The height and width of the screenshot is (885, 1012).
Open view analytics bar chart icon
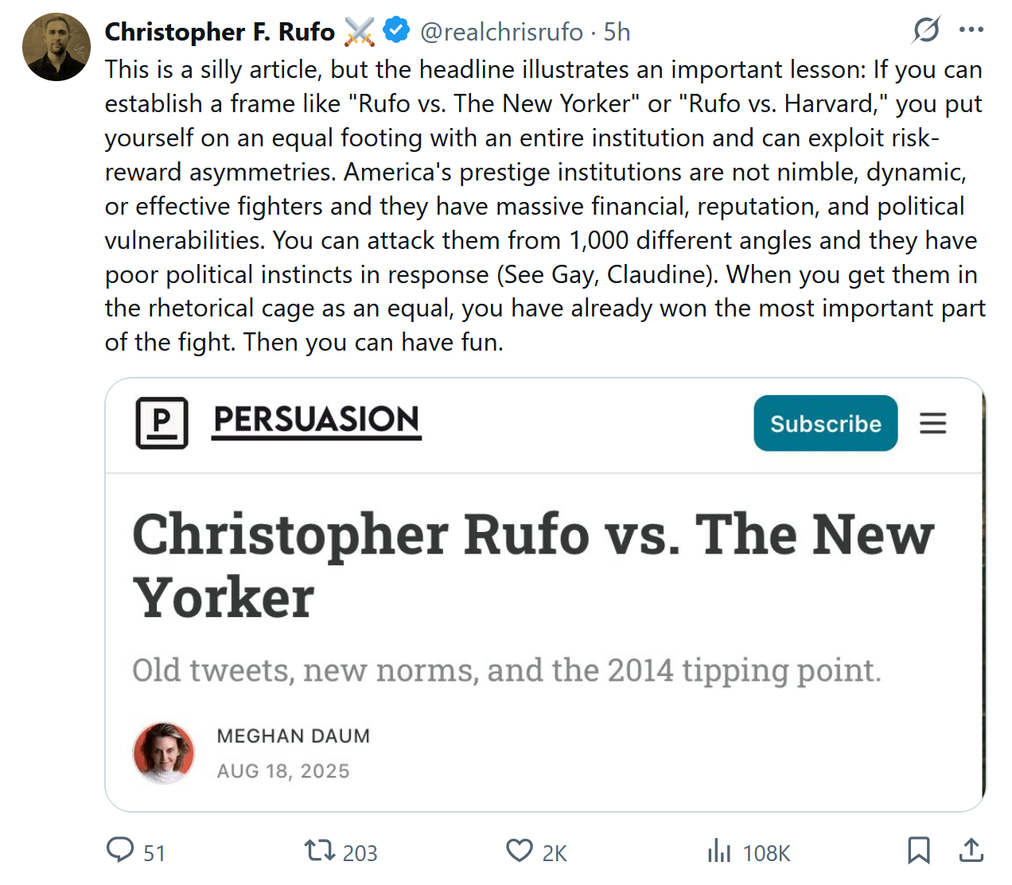(x=719, y=851)
